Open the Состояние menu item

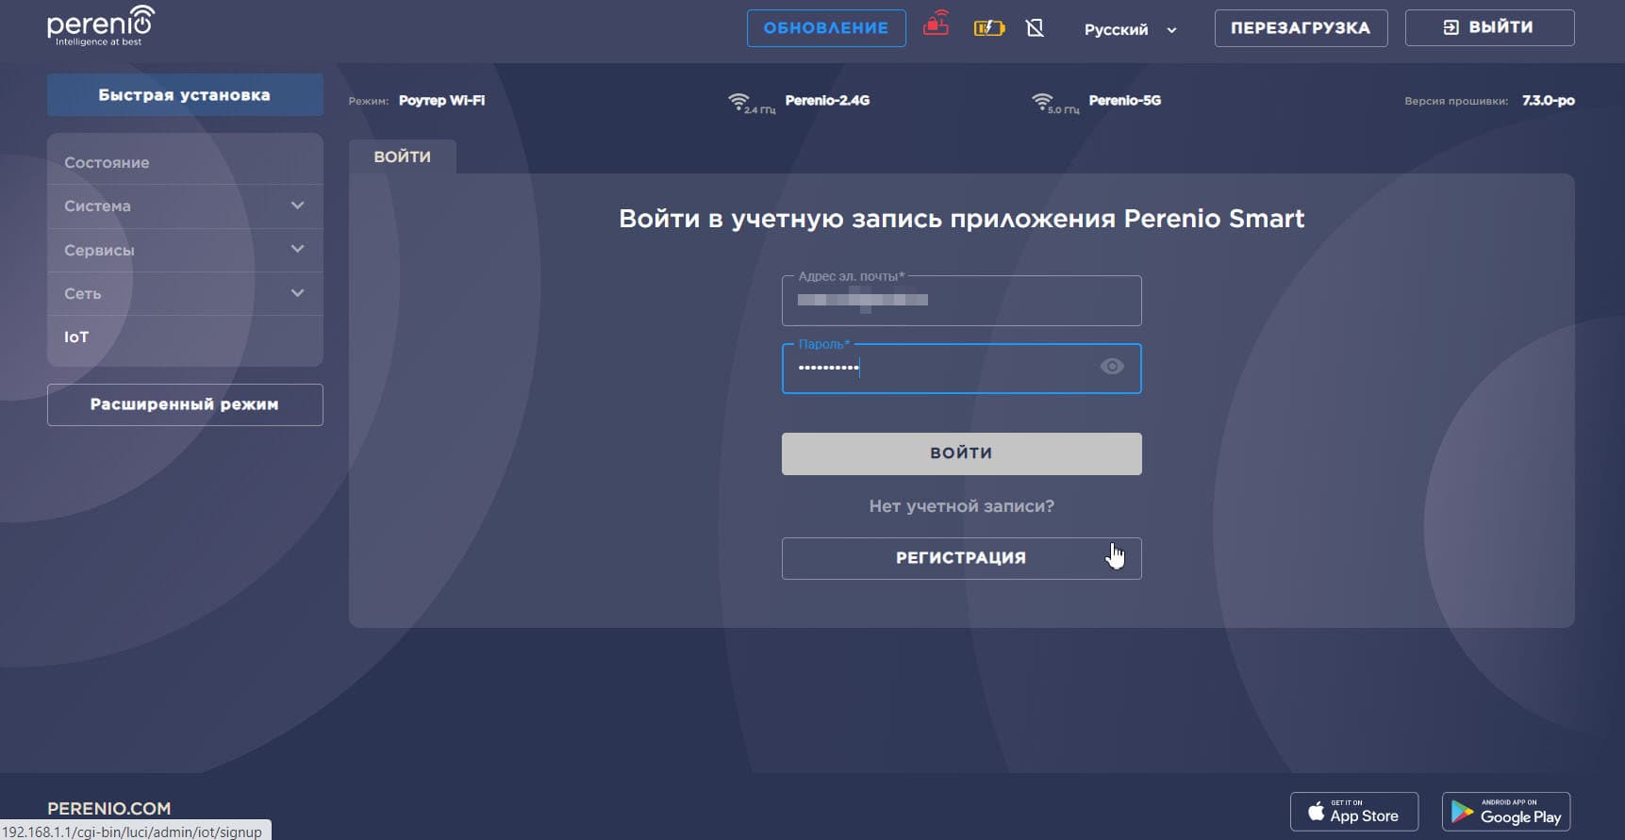(x=185, y=162)
